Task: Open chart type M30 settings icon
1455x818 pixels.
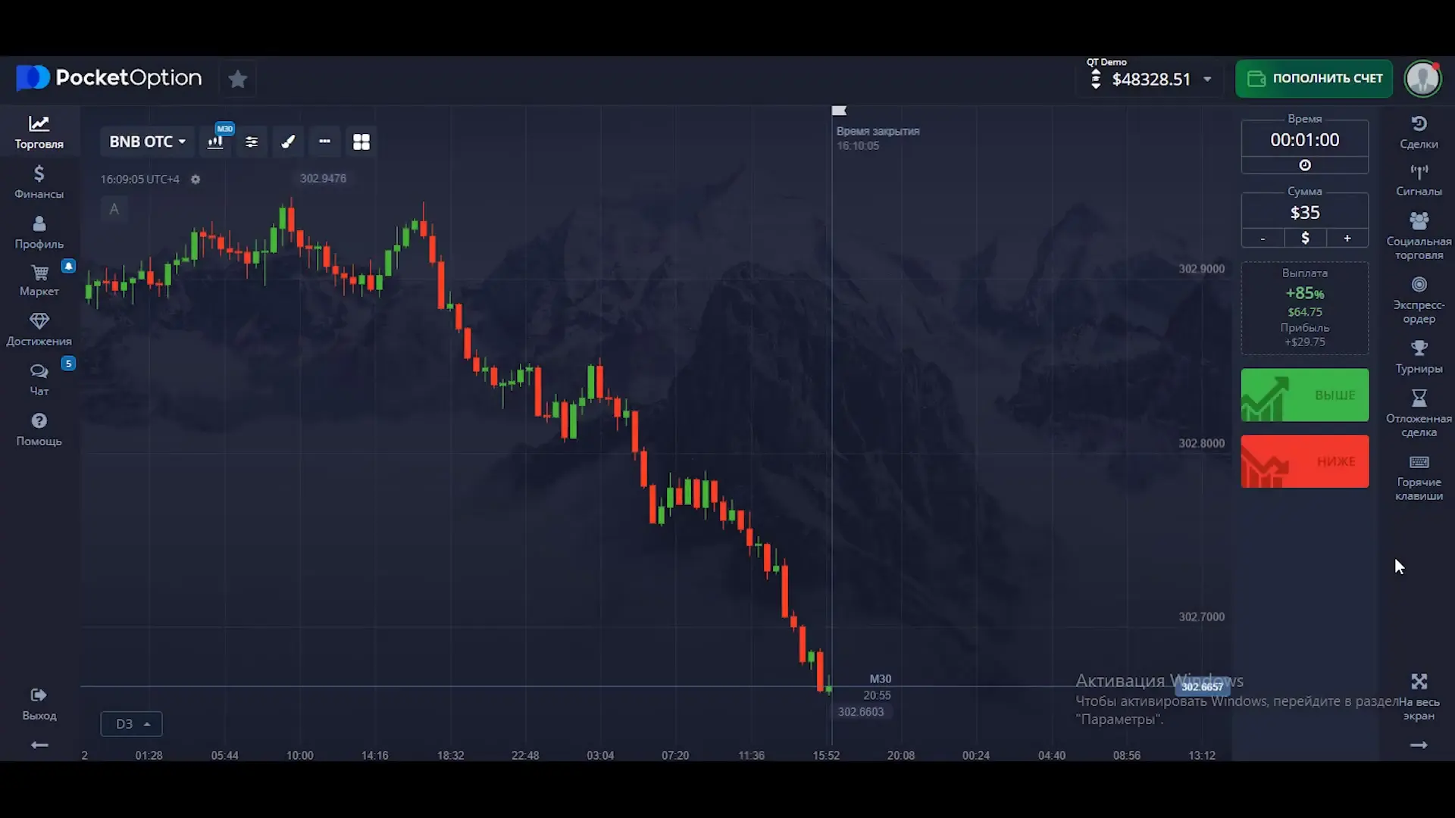Action: coord(216,142)
